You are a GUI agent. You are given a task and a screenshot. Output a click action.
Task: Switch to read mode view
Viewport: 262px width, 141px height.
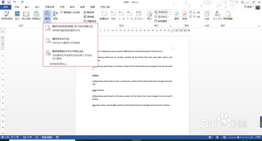tap(210, 137)
